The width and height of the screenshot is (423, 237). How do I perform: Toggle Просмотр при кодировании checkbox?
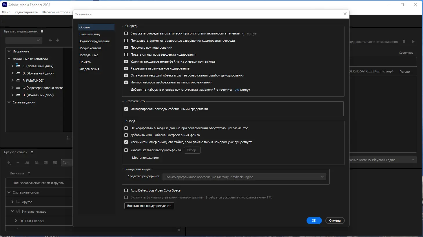126,48
